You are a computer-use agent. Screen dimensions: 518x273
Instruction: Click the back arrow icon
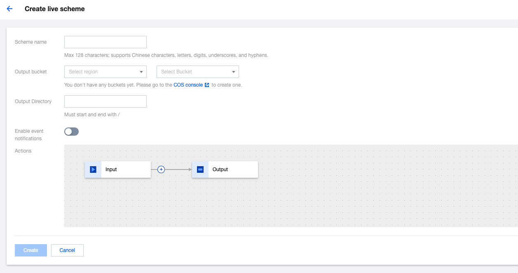pos(10,9)
